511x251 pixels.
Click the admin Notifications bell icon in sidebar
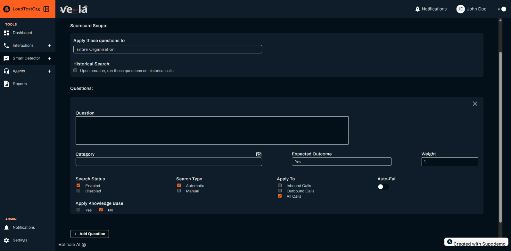coord(6,228)
